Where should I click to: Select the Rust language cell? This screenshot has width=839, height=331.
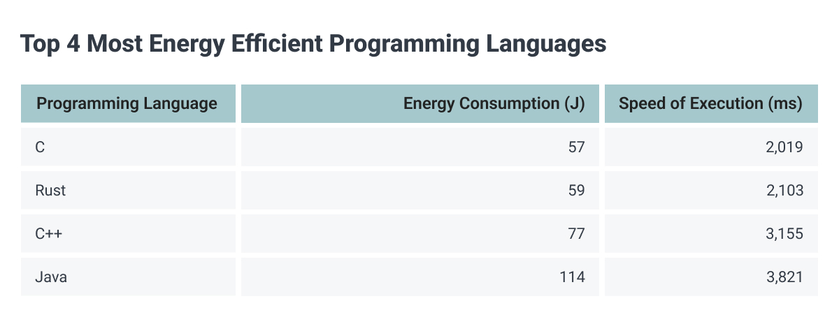pos(129,190)
